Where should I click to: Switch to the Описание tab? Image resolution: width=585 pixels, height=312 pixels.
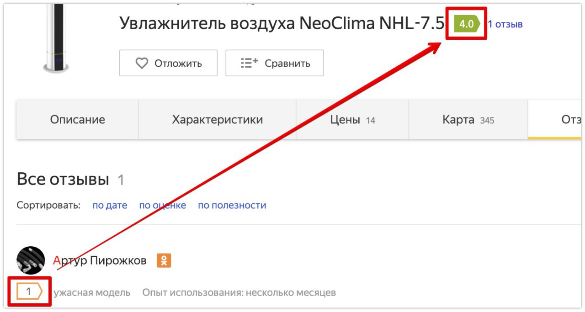[77, 120]
